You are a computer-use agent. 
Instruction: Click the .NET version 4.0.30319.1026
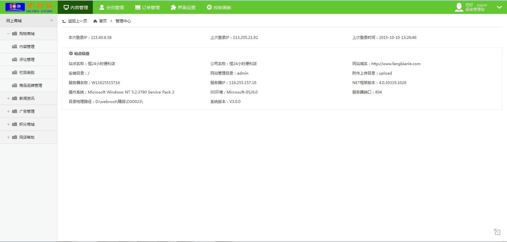coord(393,82)
